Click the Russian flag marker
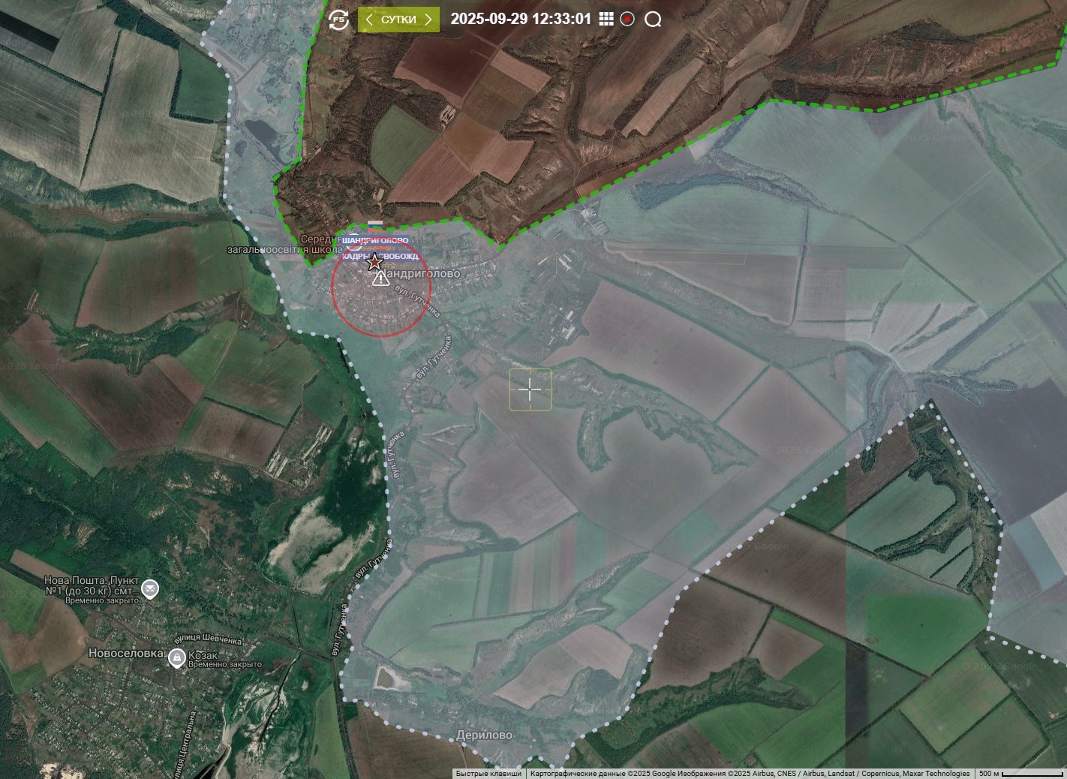The width and height of the screenshot is (1067, 779). [375, 224]
